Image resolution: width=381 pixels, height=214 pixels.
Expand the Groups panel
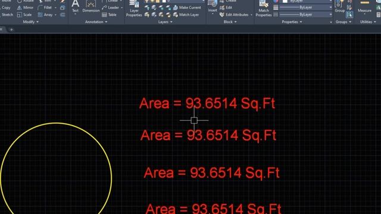[343, 22]
